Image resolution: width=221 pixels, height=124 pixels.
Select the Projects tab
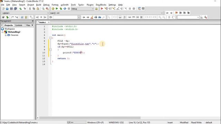8,25
